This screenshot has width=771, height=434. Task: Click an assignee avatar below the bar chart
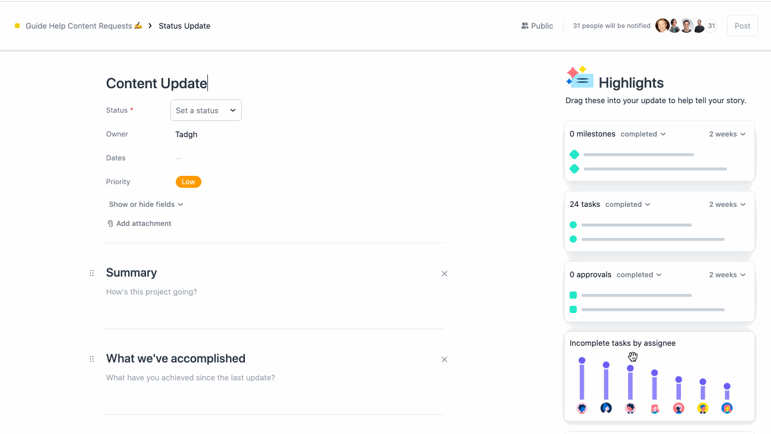[x=582, y=408]
